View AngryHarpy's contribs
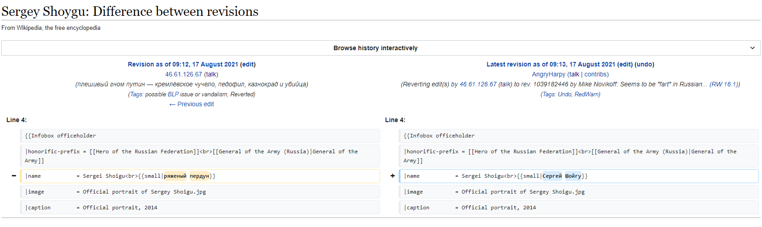The width and height of the screenshot is (762, 227). click(x=595, y=74)
